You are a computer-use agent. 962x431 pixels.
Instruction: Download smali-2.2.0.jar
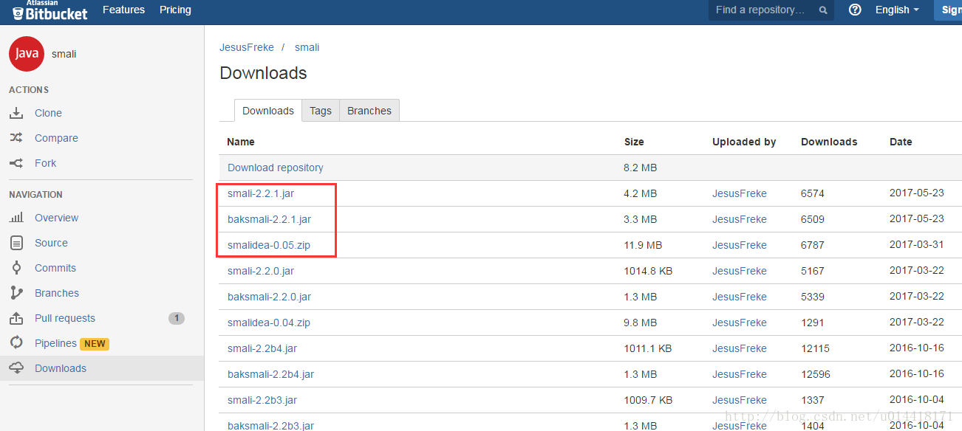coord(261,271)
